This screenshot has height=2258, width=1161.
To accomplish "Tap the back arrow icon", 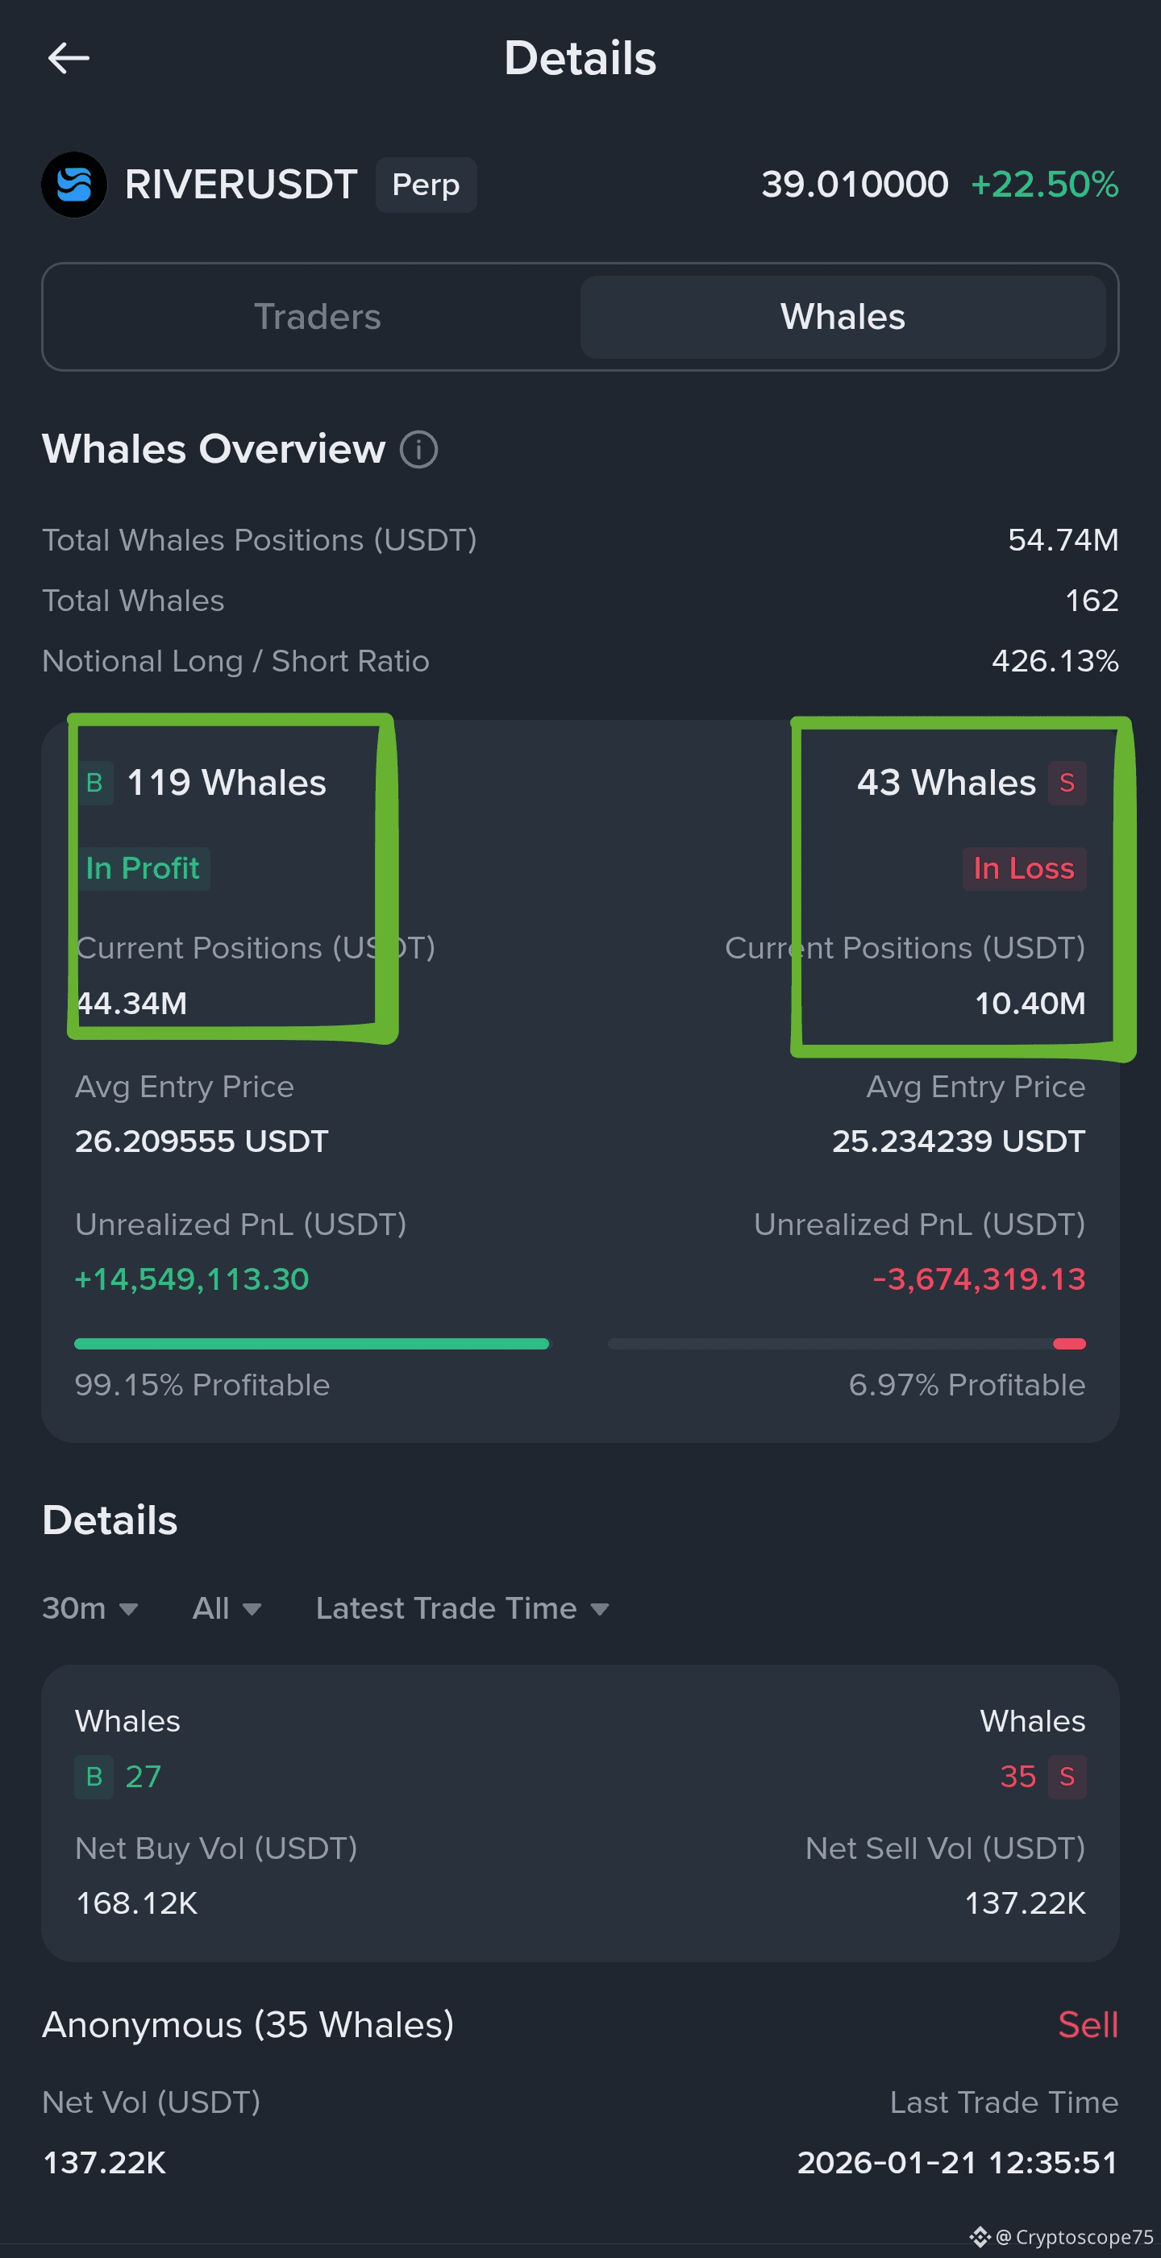I will 69,59.
